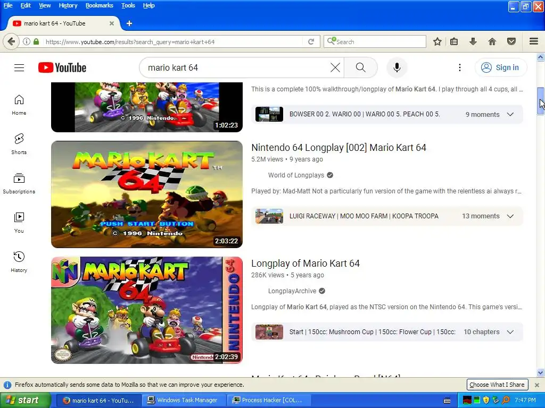The image size is (545, 408).
Task: Clear the mario kart 64 search query
Action: pyautogui.click(x=335, y=67)
